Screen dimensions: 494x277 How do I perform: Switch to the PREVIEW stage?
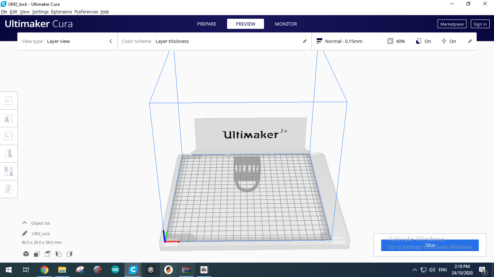(246, 24)
